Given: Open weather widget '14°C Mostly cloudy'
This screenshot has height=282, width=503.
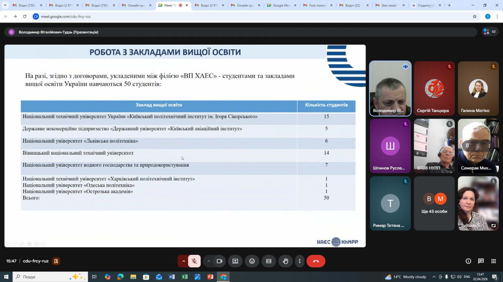Looking at the screenshot, I should [x=405, y=277].
